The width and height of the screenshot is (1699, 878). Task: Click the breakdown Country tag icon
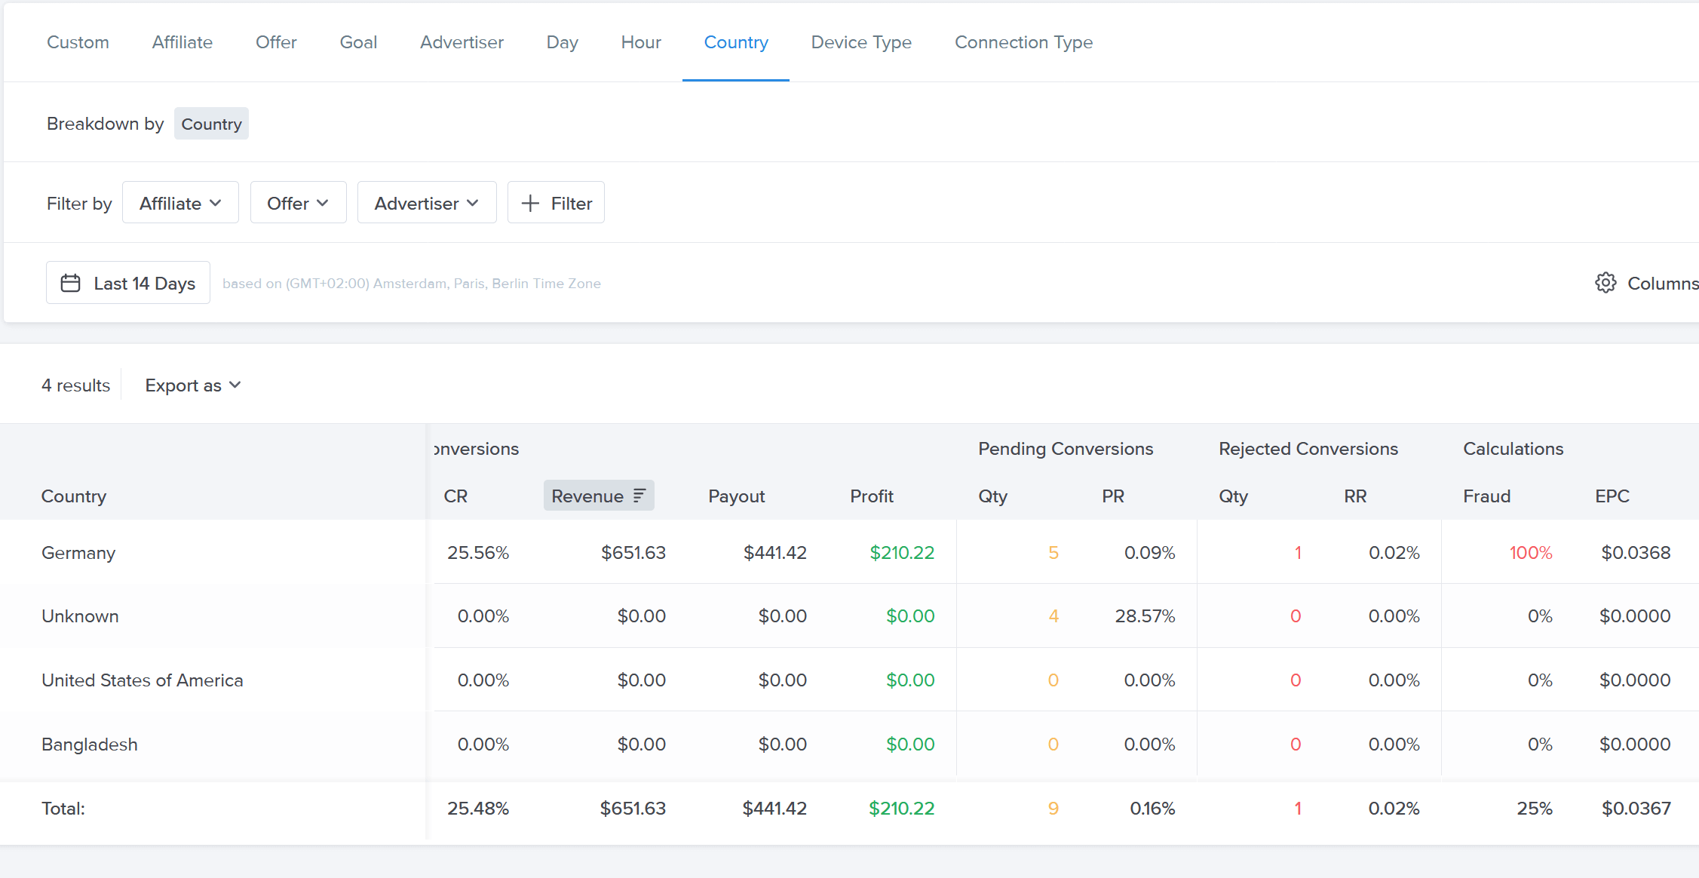212,123
